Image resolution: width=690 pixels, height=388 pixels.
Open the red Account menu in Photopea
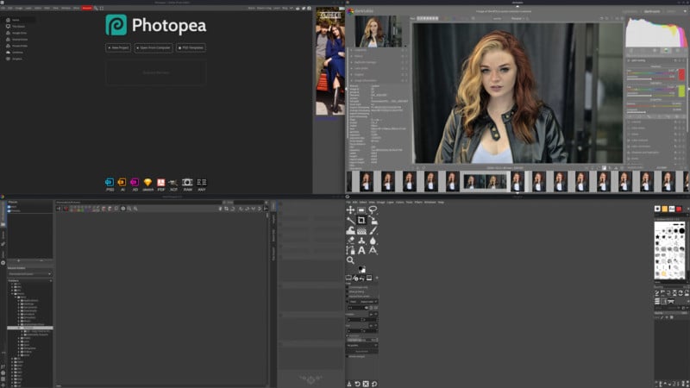pos(87,8)
